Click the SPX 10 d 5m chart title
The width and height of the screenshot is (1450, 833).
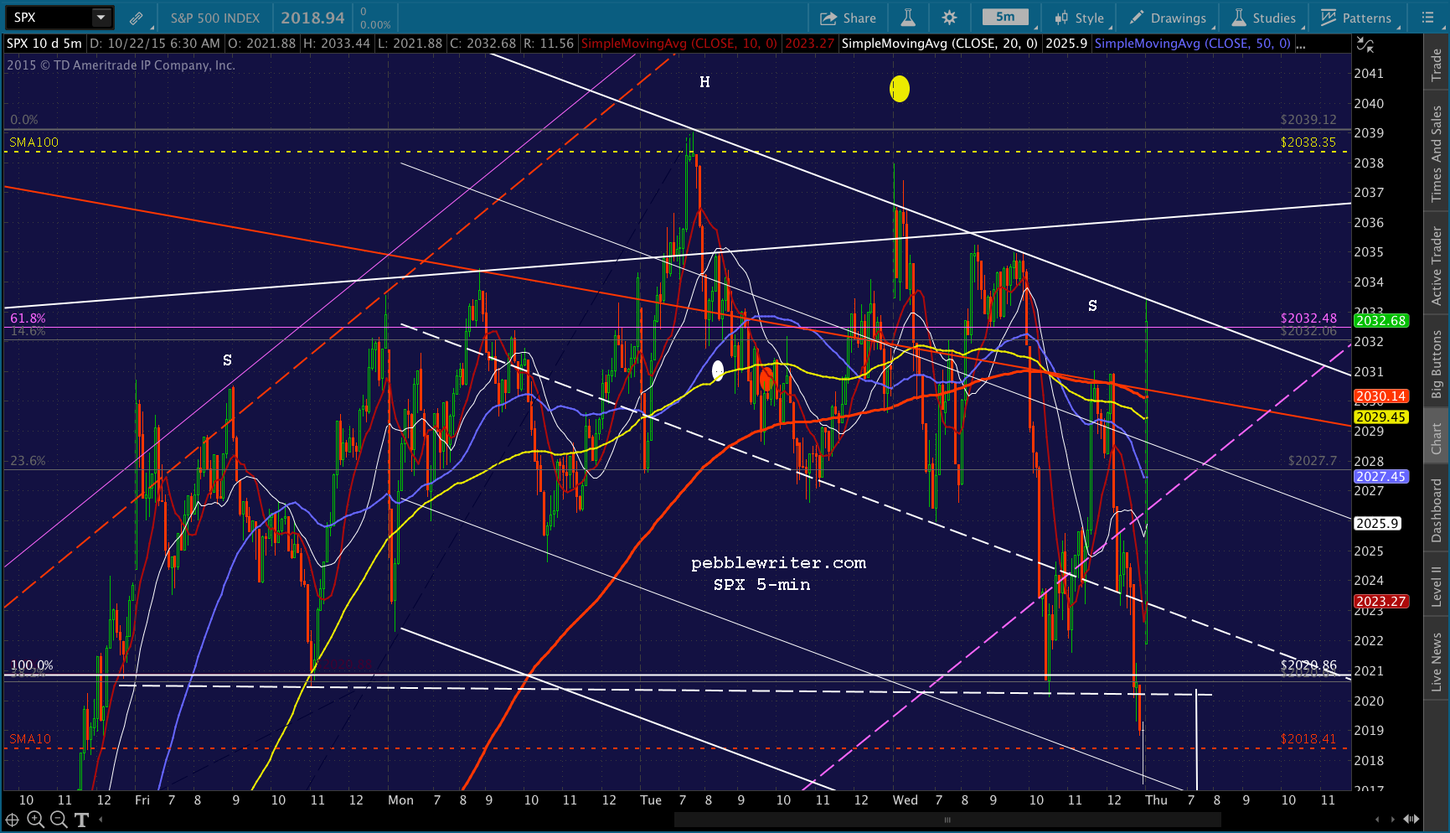point(44,44)
